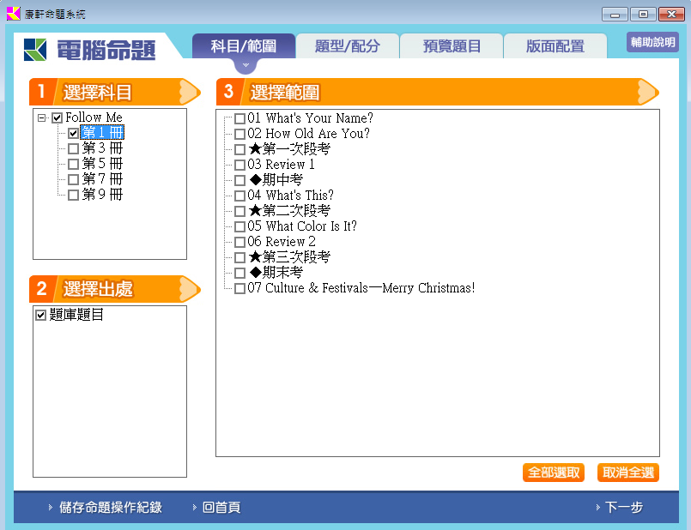Image resolution: width=691 pixels, height=530 pixels.
Task: Select the 第 9 冊 tree label
Action: 102,194
